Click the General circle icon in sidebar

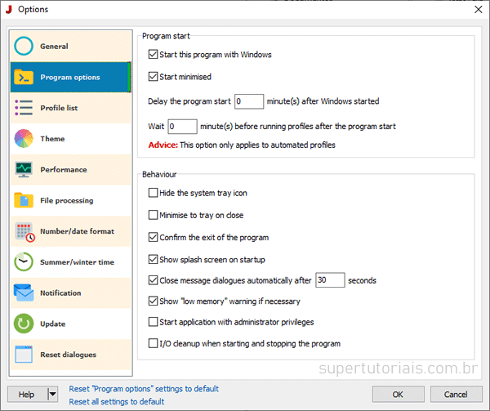24,47
